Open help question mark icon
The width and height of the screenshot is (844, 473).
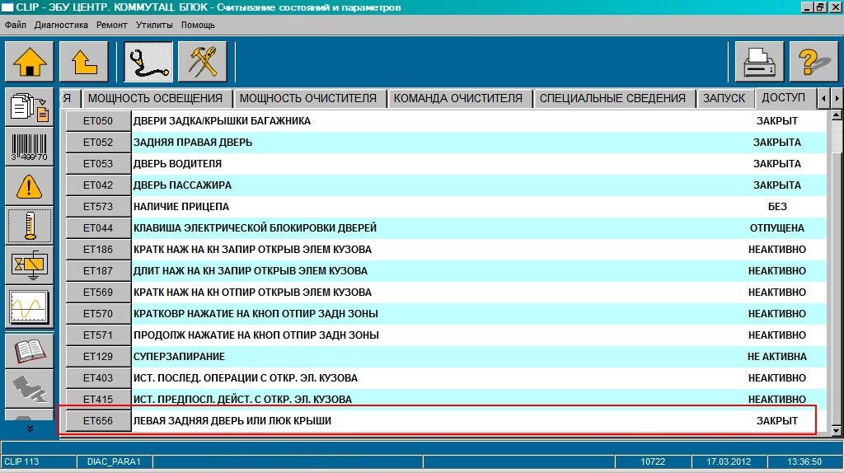(x=814, y=62)
